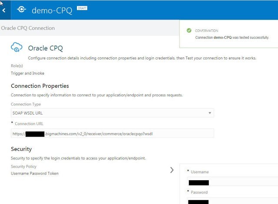Open the Connection Type dropdown
278x204 pixels.
coord(112,113)
